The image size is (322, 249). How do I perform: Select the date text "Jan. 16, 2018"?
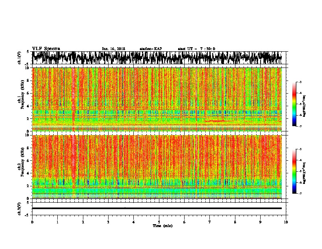point(113,49)
